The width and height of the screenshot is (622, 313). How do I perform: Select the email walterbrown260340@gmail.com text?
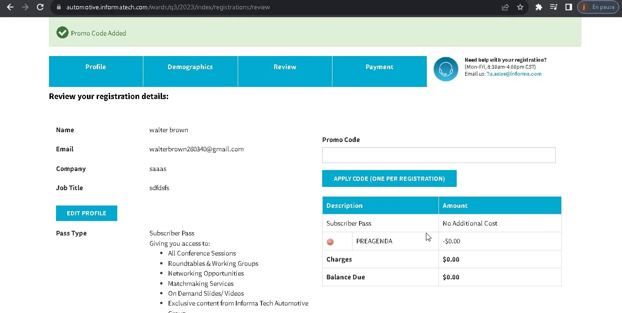pos(196,149)
